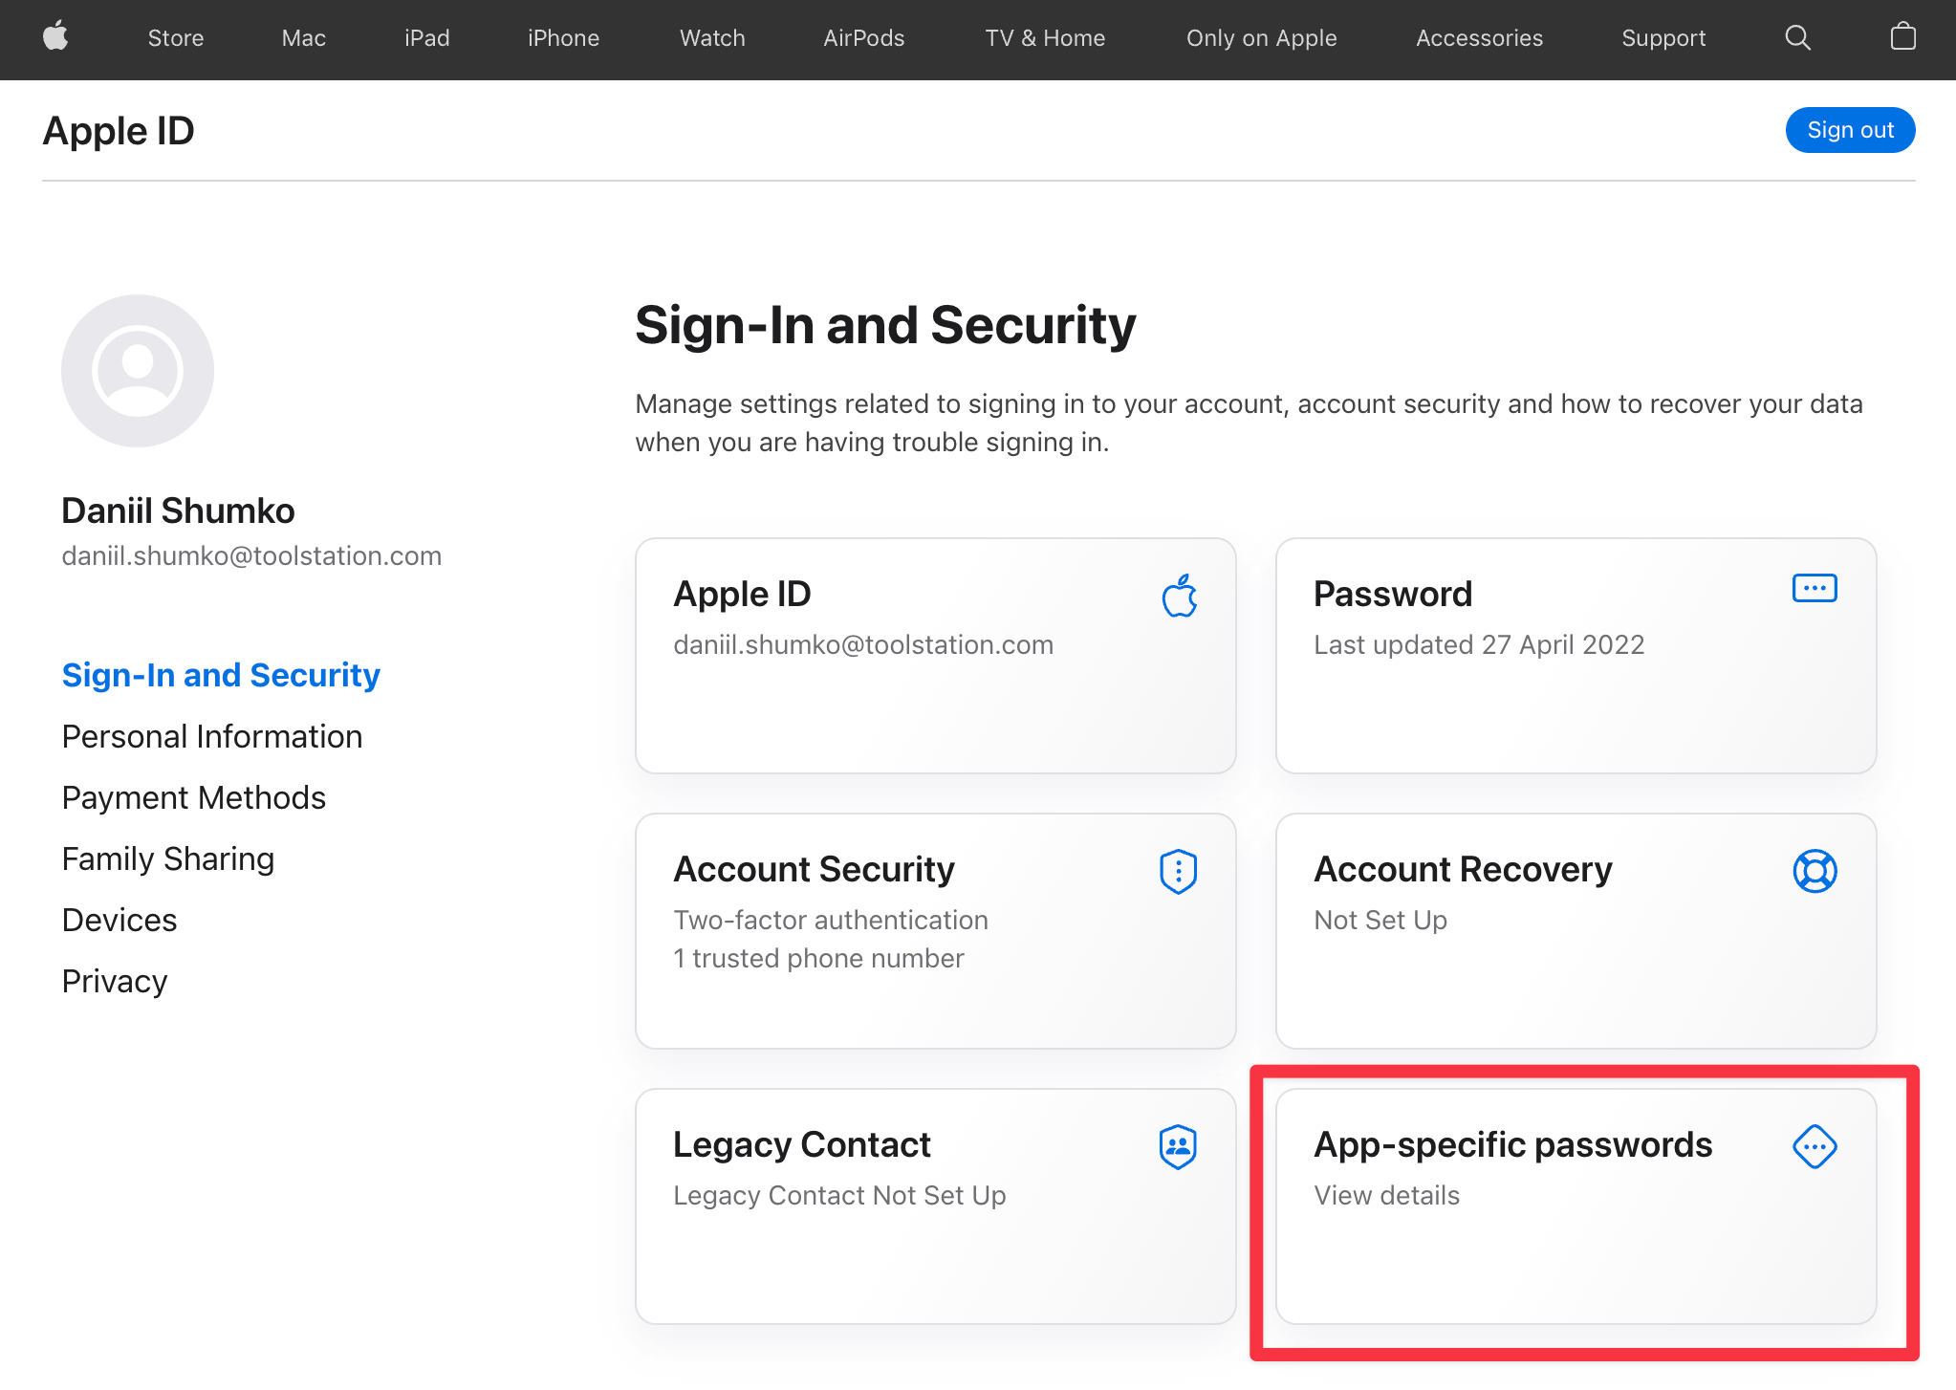Go to Payment Methods section
Image resolution: width=1956 pixels, height=1390 pixels.
(194, 798)
